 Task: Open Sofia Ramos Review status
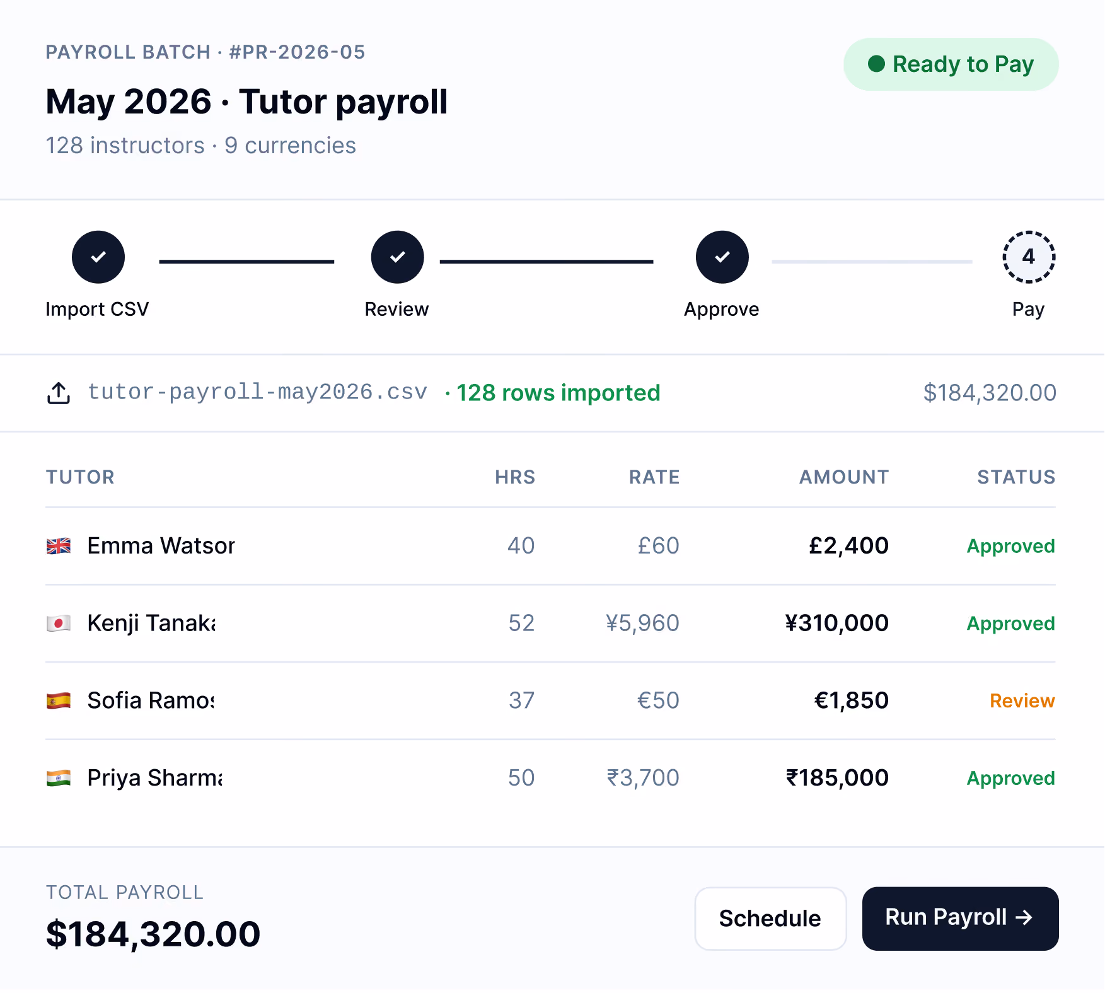(x=1022, y=701)
